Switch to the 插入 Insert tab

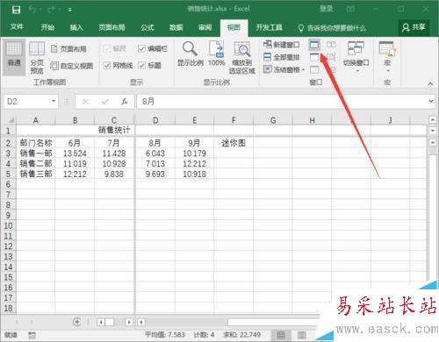(76, 27)
